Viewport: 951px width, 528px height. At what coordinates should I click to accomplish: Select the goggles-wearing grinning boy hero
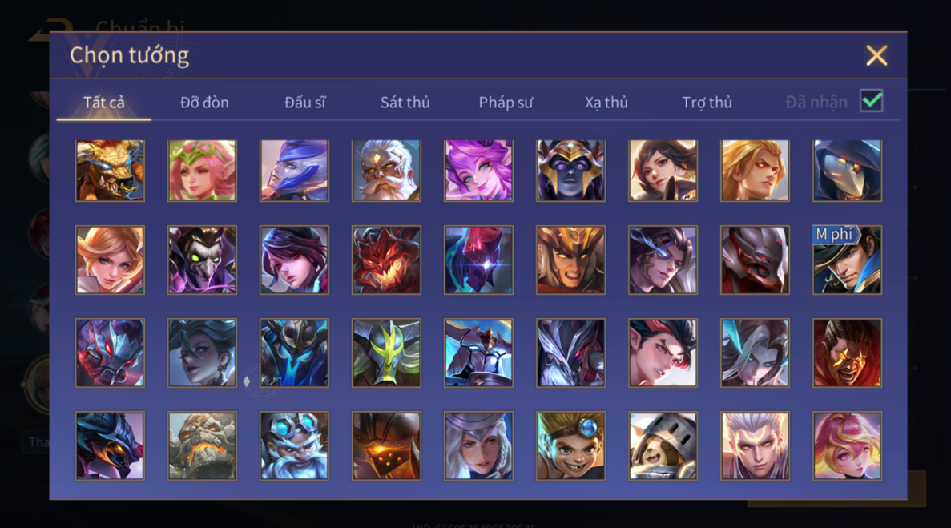pyautogui.click(x=570, y=445)
